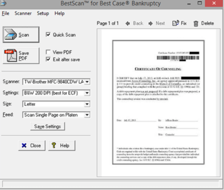Minimize the BestScan window
This screenshot has width=224, height=190.
click(189, 4)
